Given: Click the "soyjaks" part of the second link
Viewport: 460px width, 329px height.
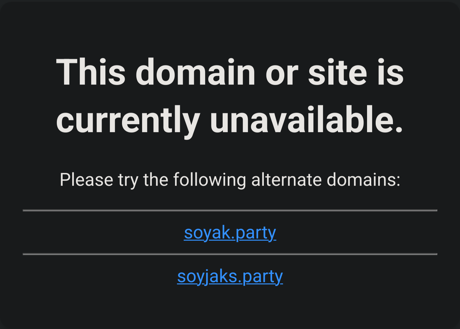Looking at the screenshot, I should 207,277.
